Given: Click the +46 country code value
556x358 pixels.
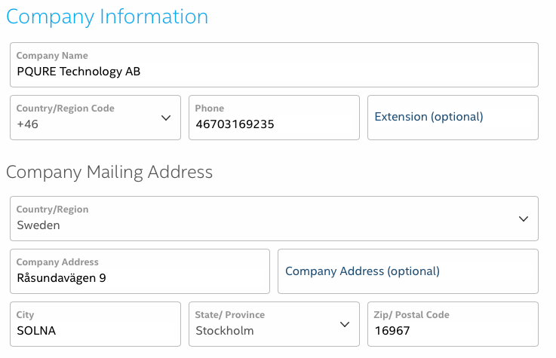Looking at the screenshot, I should [x=28, y=124].
